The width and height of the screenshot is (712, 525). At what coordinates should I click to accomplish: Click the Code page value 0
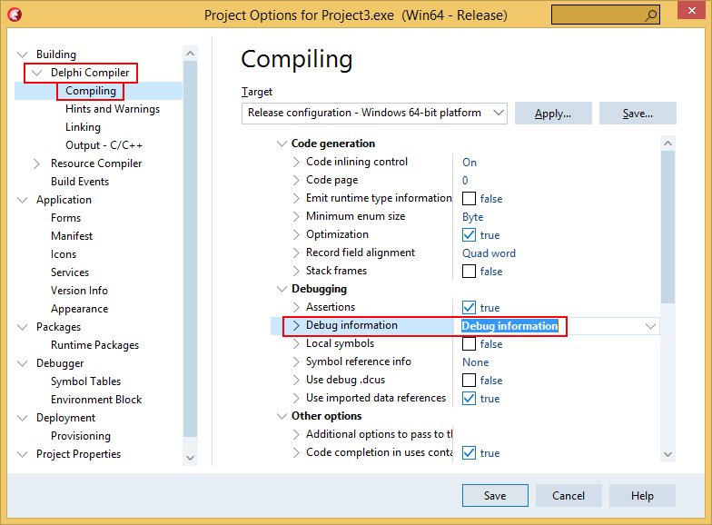point(465,180)
